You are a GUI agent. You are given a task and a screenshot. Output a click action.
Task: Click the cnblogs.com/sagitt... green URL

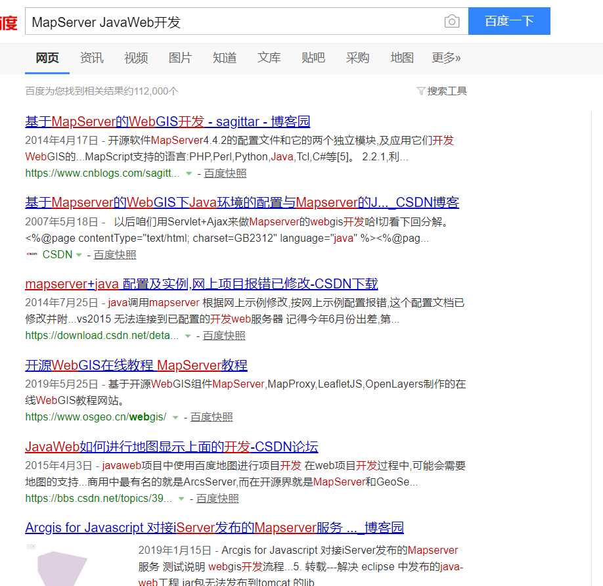click(102, 173)
